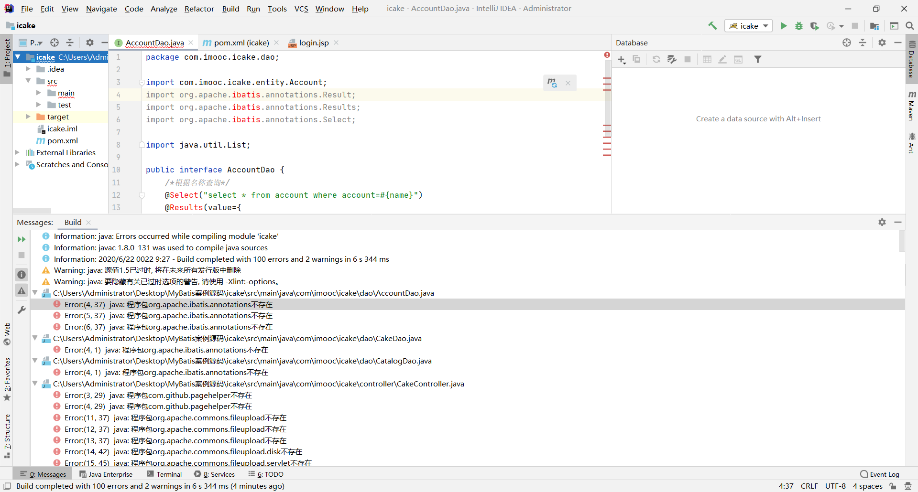
Task: Open the Build menu
Action: point(230,9)
